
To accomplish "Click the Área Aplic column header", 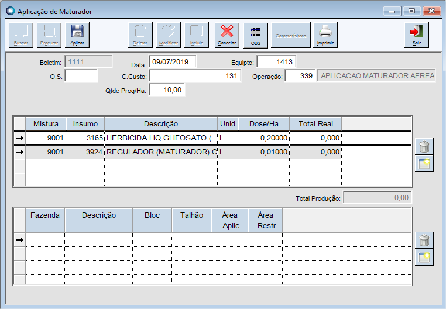I will pyautogui.click(x=229, y=221).
